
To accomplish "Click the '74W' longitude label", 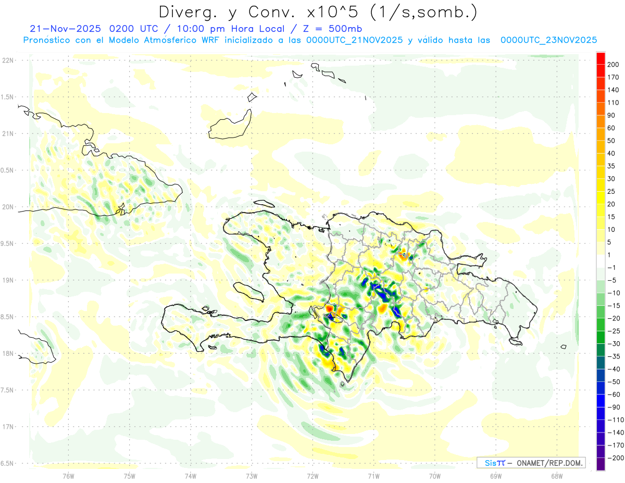I will coord(191,476).
